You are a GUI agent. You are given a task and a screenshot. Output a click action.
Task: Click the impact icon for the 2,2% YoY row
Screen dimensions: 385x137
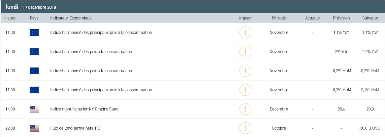[245, 52]
